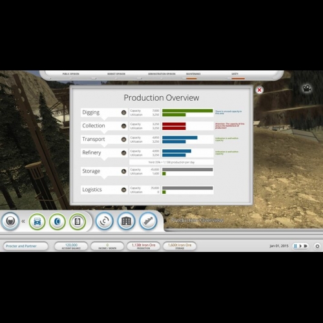
Task: Click the Digging row info button
Action: (124, 112)
